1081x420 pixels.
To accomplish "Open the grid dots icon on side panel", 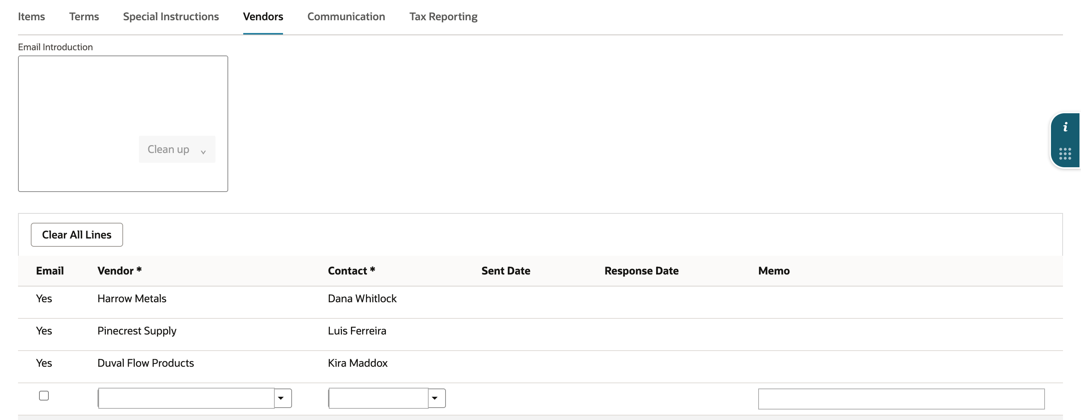I will [1065, 153].
